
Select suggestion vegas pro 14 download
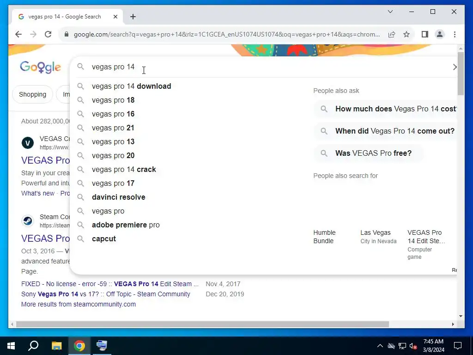coord(131,86)
